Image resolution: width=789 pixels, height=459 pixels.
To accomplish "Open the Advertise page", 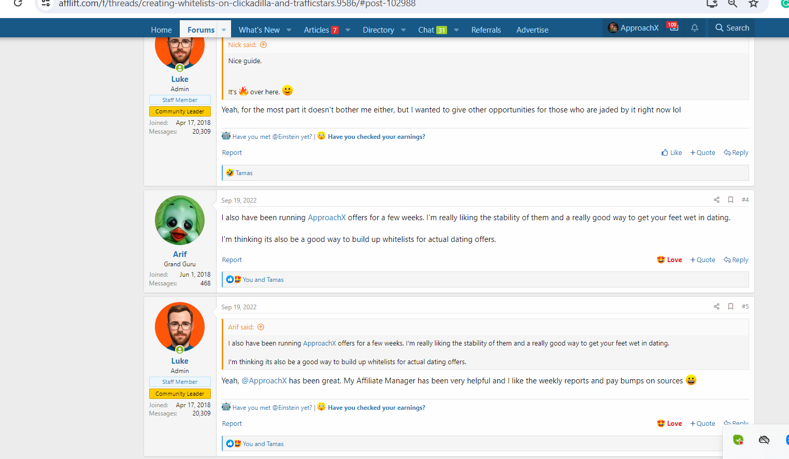I will (x=532, y=30).
